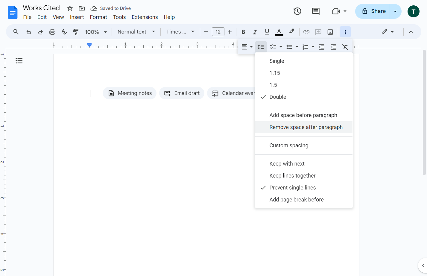Run spelling and grammar check

[x=64, y=32]
